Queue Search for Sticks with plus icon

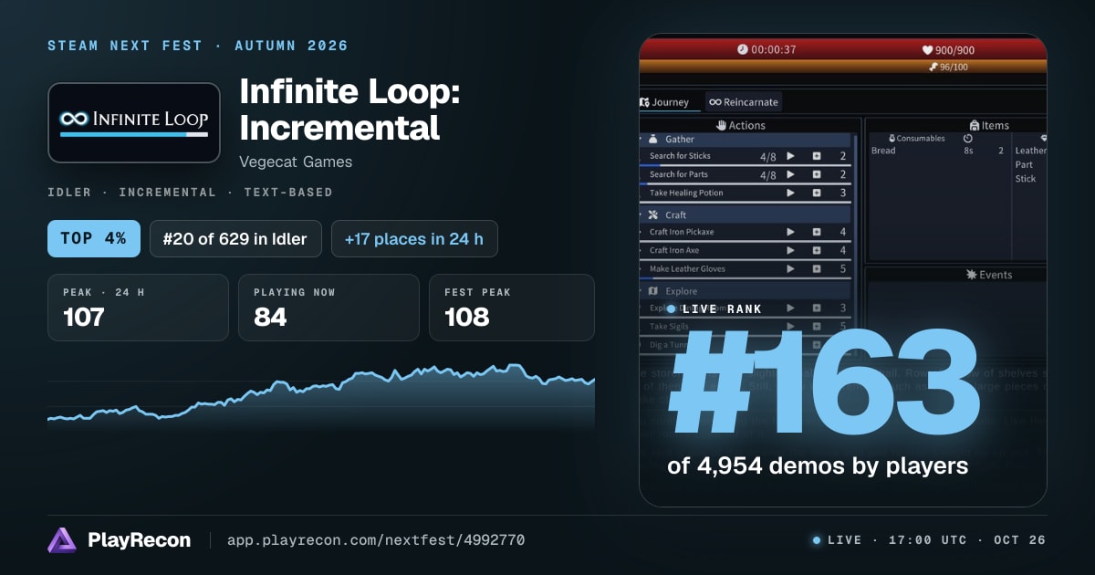coord(817,156)
